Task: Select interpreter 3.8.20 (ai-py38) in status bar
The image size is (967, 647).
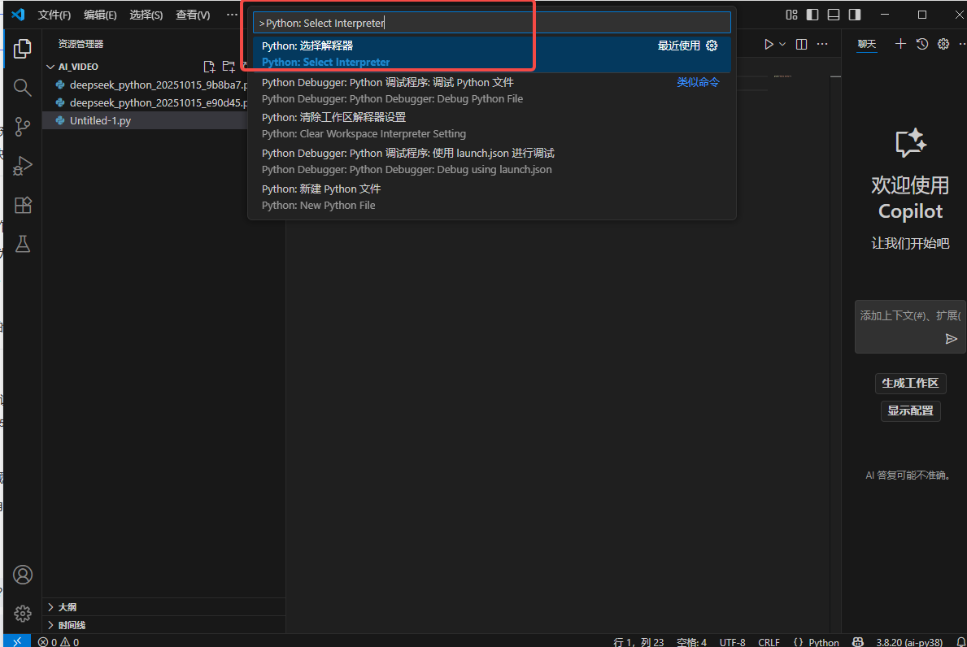Action: pos(909,642)
